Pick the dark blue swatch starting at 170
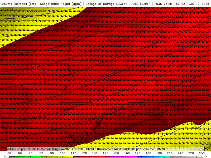 click(x=140, y=157)
